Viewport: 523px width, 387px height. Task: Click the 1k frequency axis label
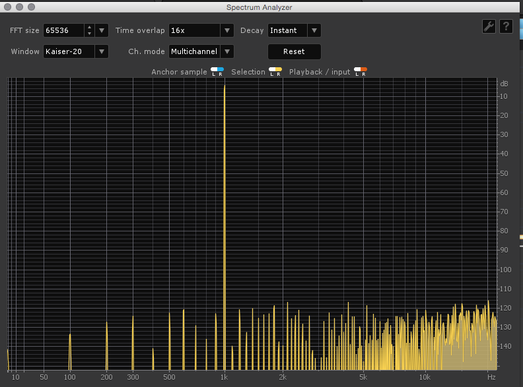(224, 377)
